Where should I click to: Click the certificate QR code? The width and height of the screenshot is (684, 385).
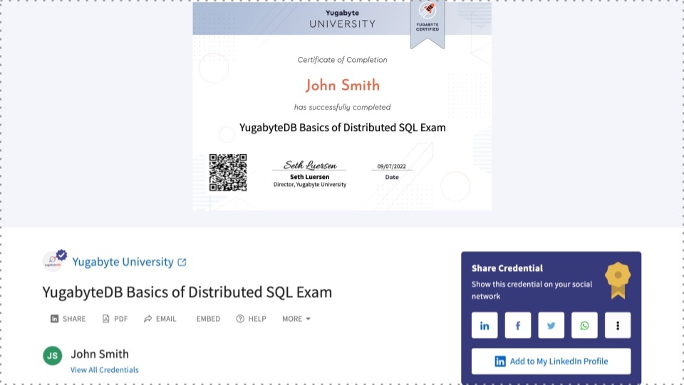pyautogui.click(x=228, y=173)
